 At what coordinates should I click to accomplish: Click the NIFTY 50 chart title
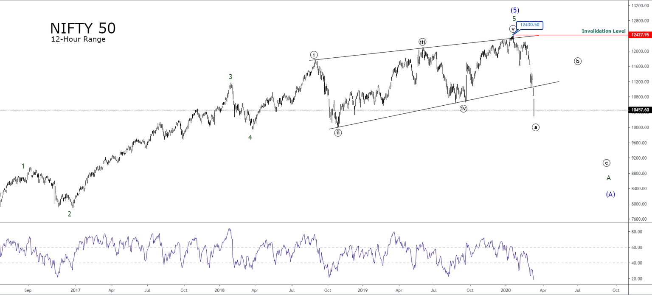tap(83, 28)
